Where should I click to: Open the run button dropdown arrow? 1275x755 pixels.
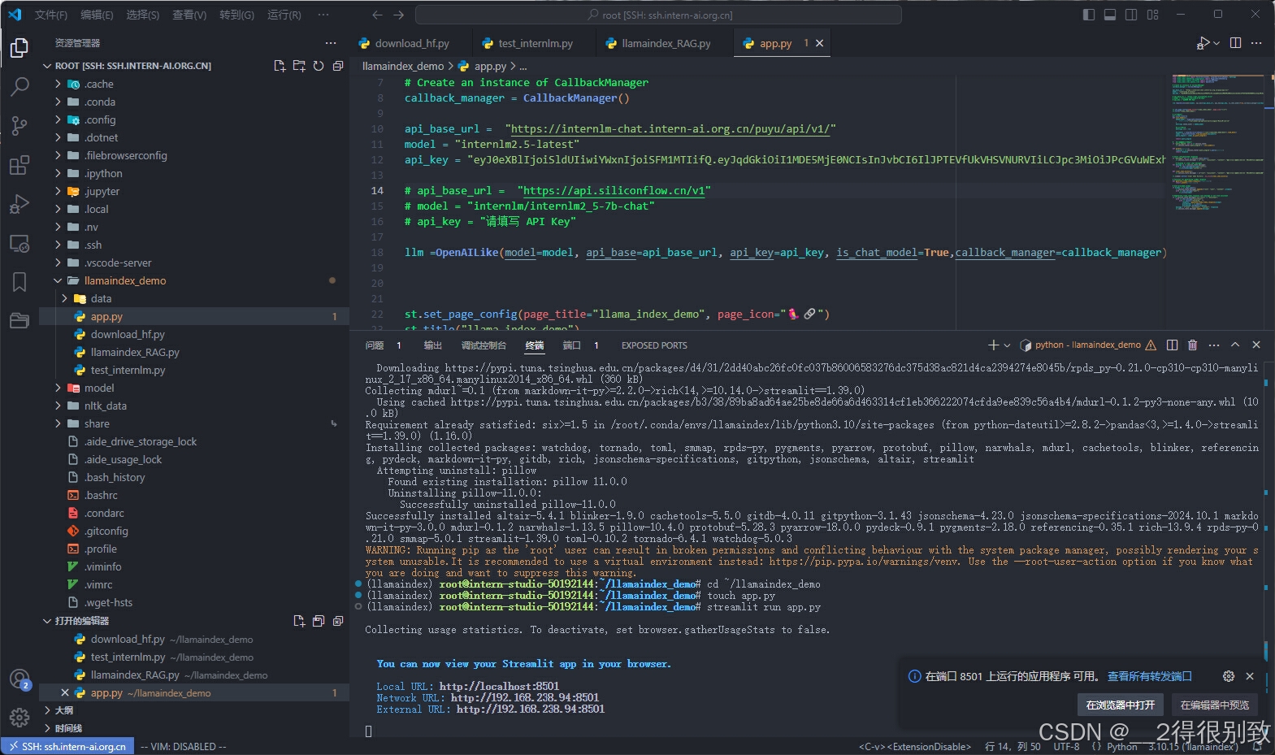pyautogui.click(x=1216, y=43)
